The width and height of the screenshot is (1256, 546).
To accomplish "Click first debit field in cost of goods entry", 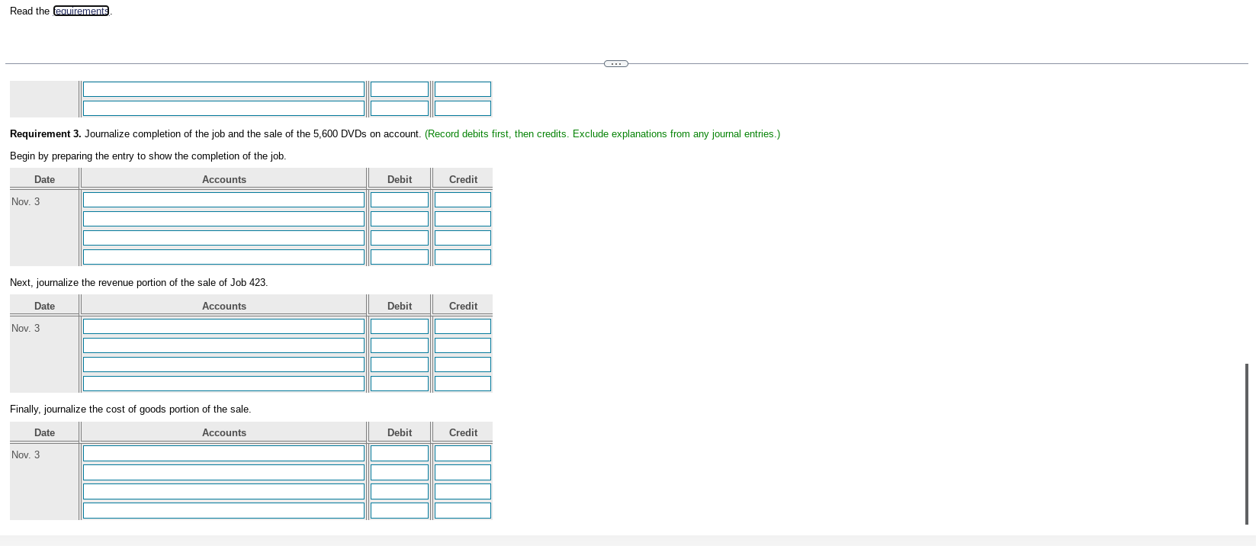I will [x=400, y=453].
